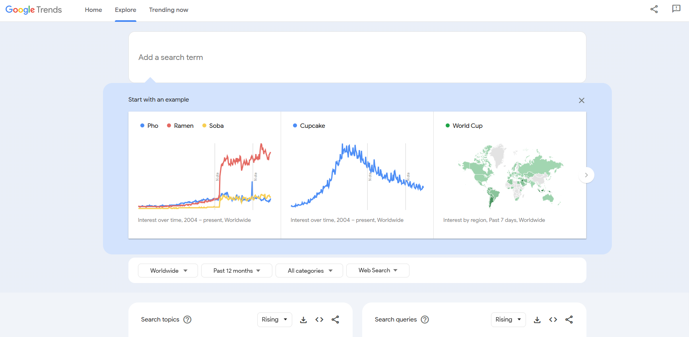Open the Rising dropdown for Search topics
This screenshot has height=337, width=689.
[x=275, y=320]
